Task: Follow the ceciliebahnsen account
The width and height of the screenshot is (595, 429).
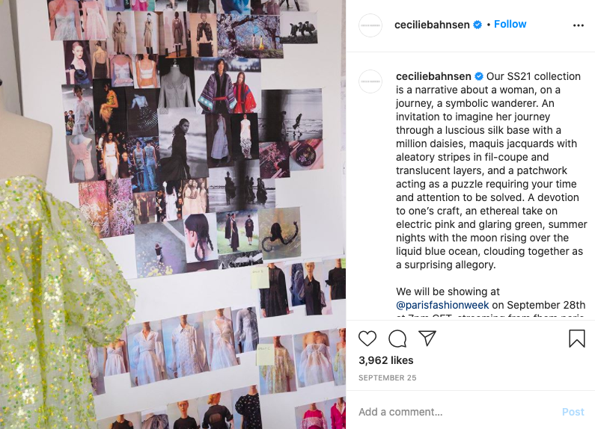Action: click(x=510, y=24)
